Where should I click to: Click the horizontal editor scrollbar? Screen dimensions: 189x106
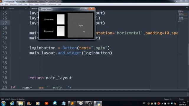click(75, 90)
